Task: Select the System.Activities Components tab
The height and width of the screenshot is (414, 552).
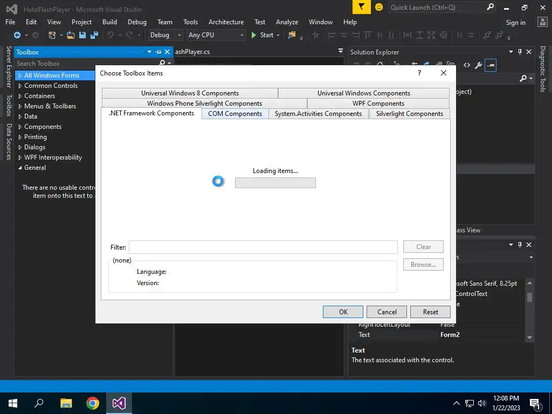Action: coord(318,114)
